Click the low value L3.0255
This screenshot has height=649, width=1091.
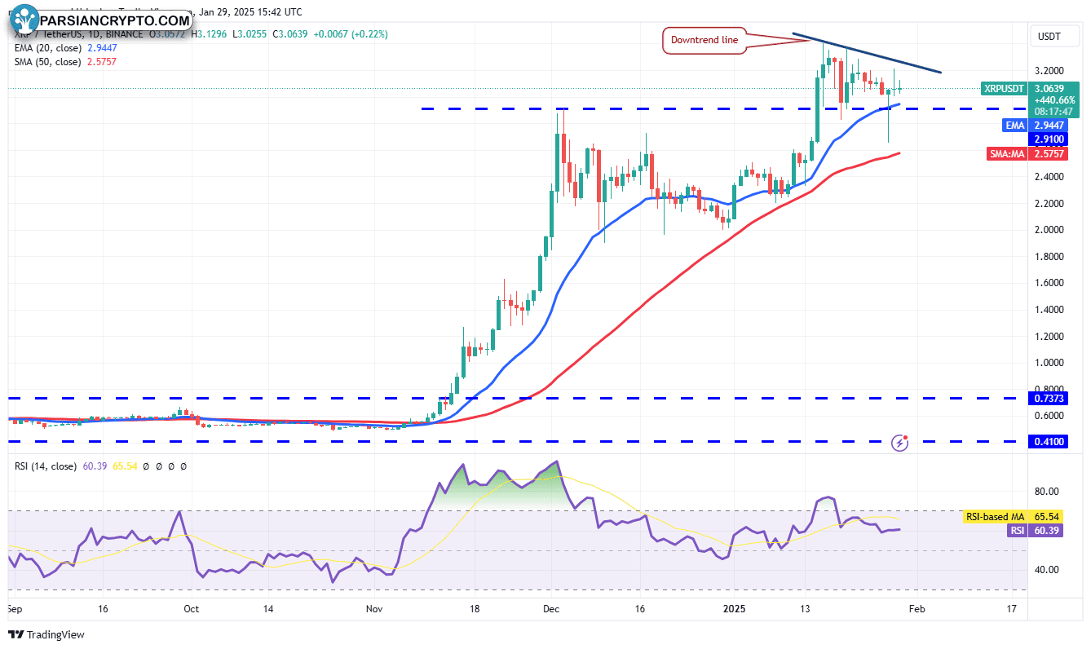tap(250, 34)
